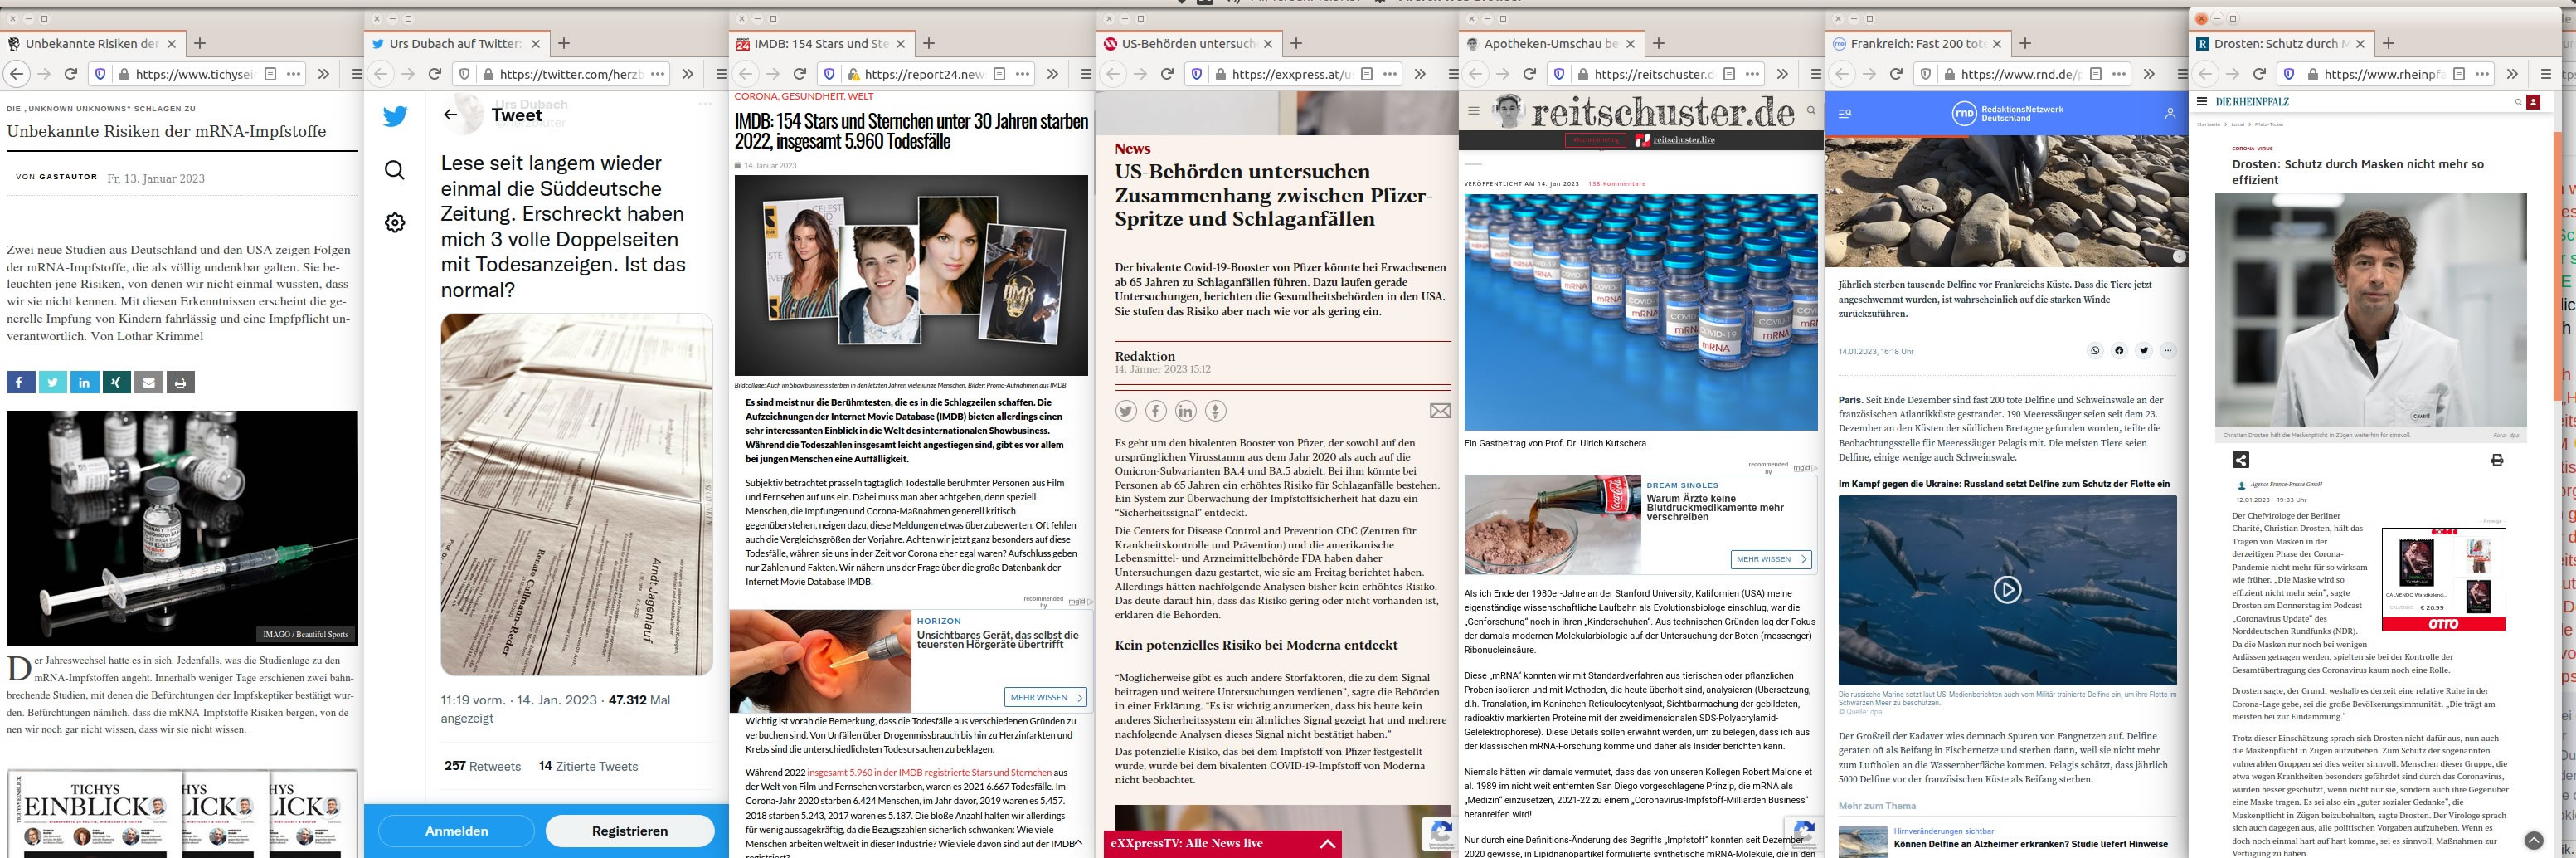This screenshot has height=858, width=2576.
Task: Share exxpress article via LinkedIn icon
Action: point(1186,411)
